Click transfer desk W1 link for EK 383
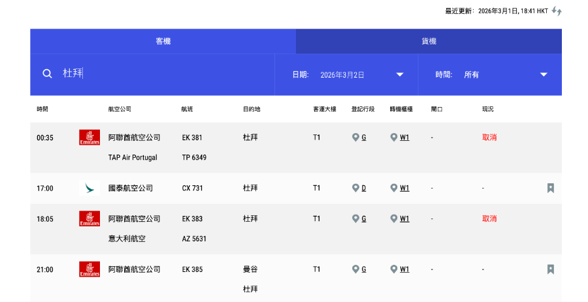 point(404,219)
